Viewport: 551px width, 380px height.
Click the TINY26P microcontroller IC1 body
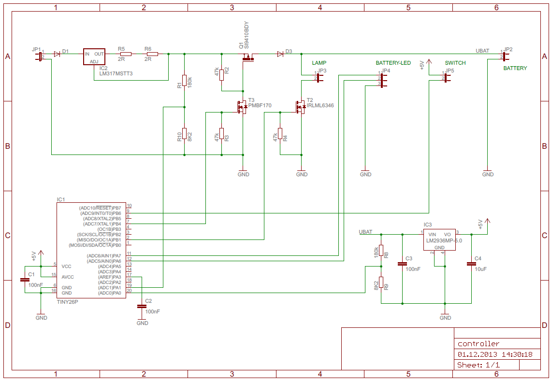coord(91,250)
